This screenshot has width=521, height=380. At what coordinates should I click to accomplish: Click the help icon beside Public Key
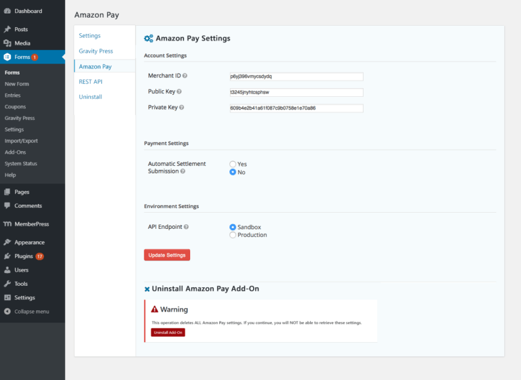[179, 91]
